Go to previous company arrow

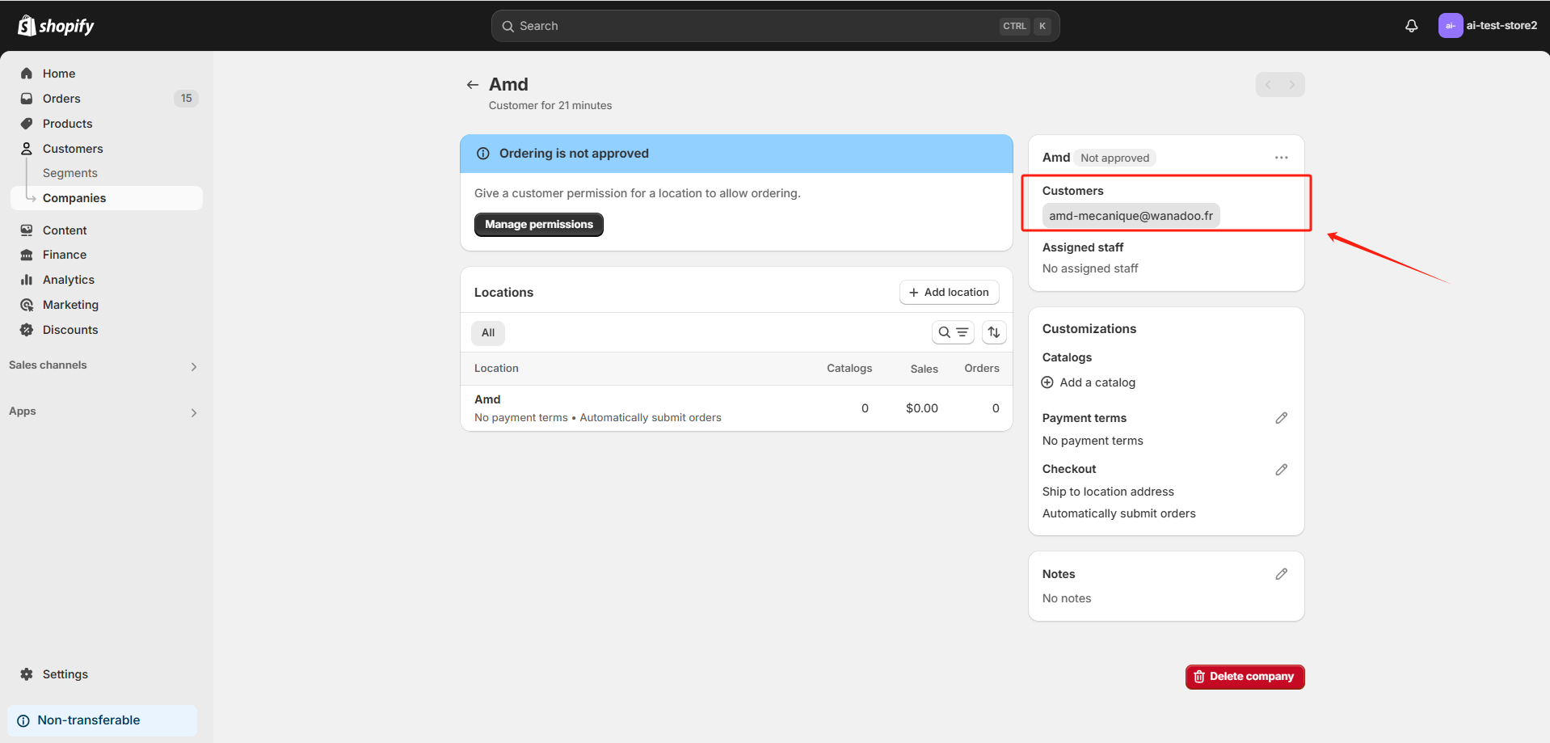1268,85
